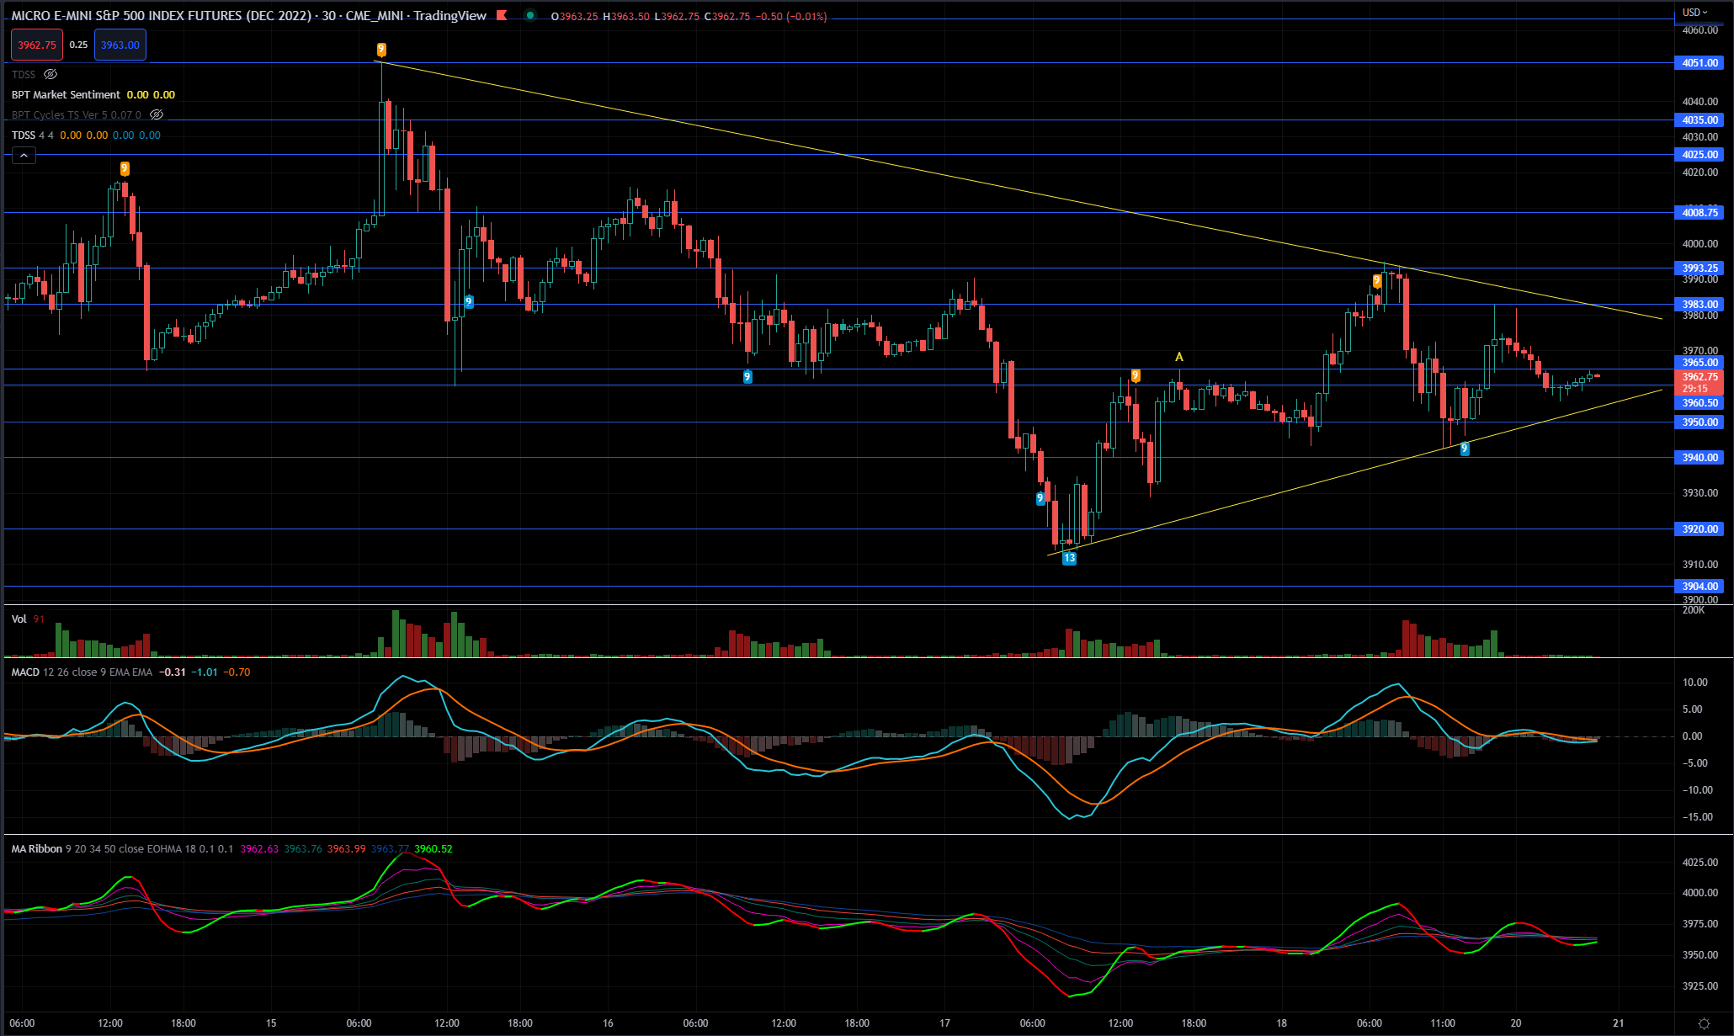Click the blue 9 marker near 3940

[1465, 449]
